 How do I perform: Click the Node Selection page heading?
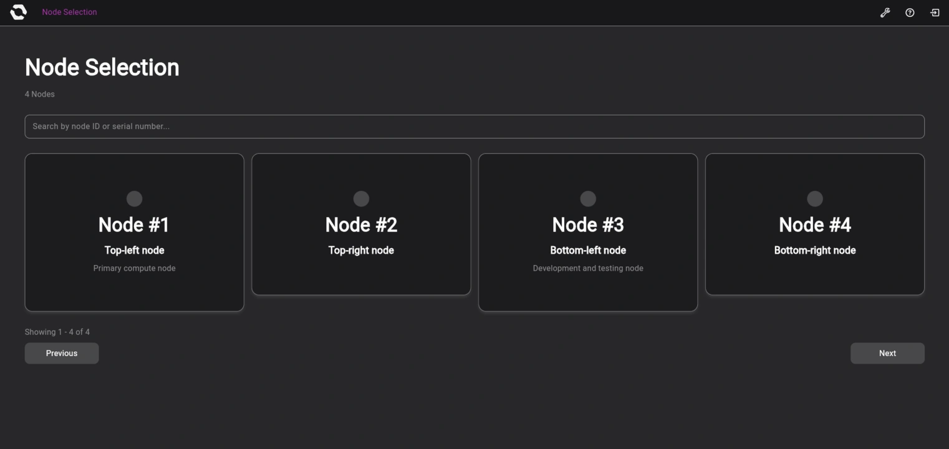click(102, 67)
